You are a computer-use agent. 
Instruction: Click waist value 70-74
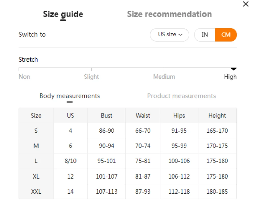(143, 146)
